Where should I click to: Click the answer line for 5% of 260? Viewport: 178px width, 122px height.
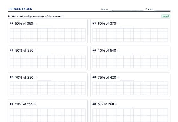coord(125,107)
